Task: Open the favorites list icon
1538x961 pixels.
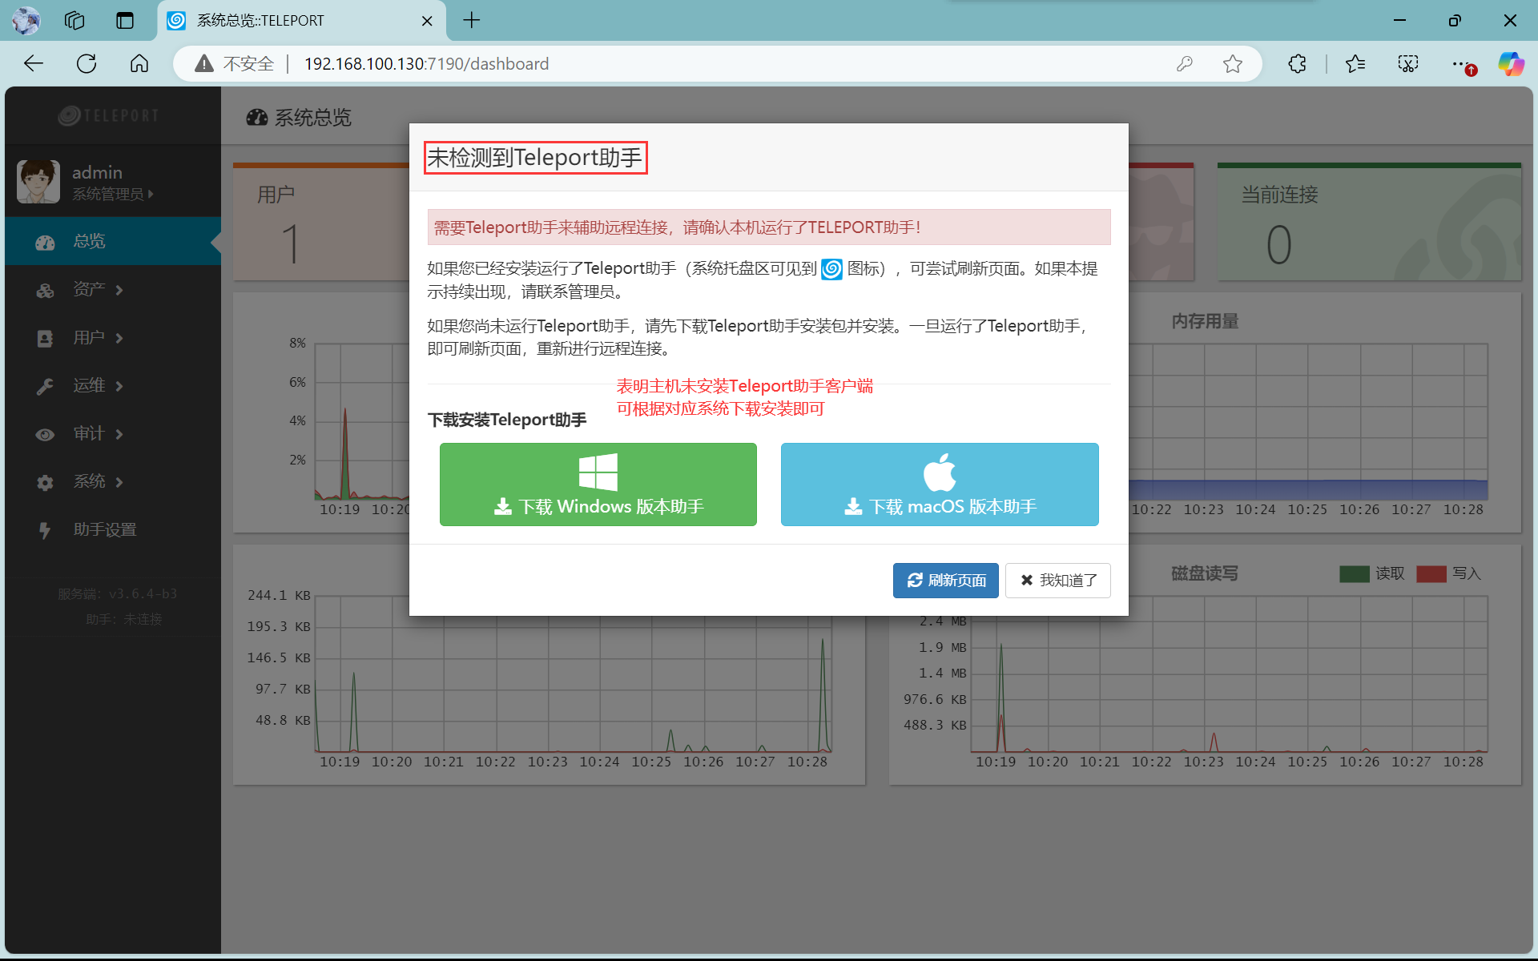Action: [1355, 64]
